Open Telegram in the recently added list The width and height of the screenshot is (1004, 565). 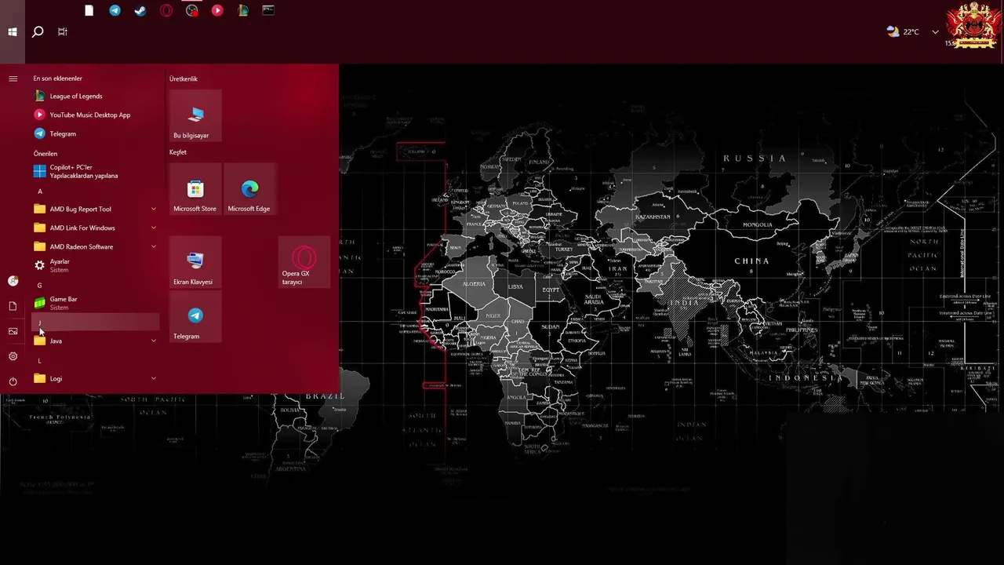click(x=96, y=133)
